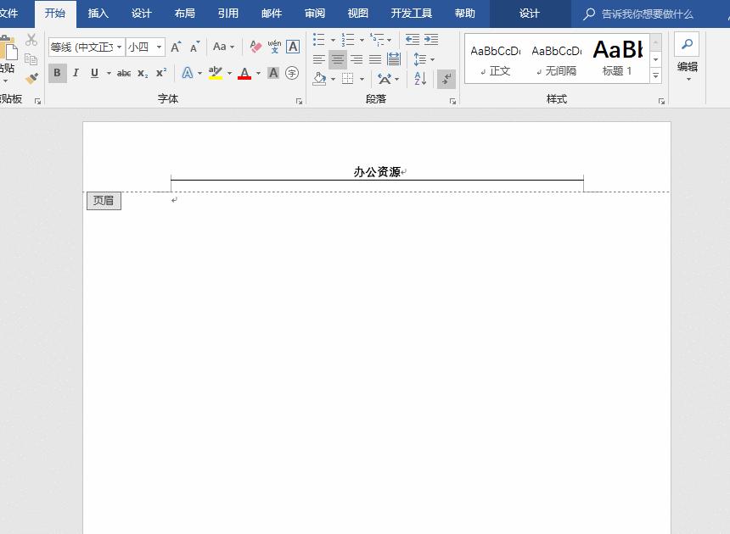Toggle show paragraph marks button
730x534 pixels.
[x=446, y=79]
